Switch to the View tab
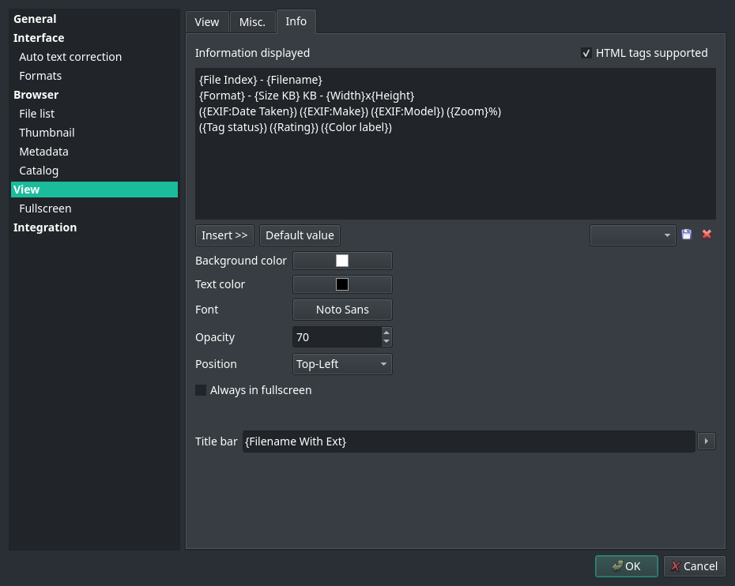Screen dimensions: 735x586 pos(206,22)
